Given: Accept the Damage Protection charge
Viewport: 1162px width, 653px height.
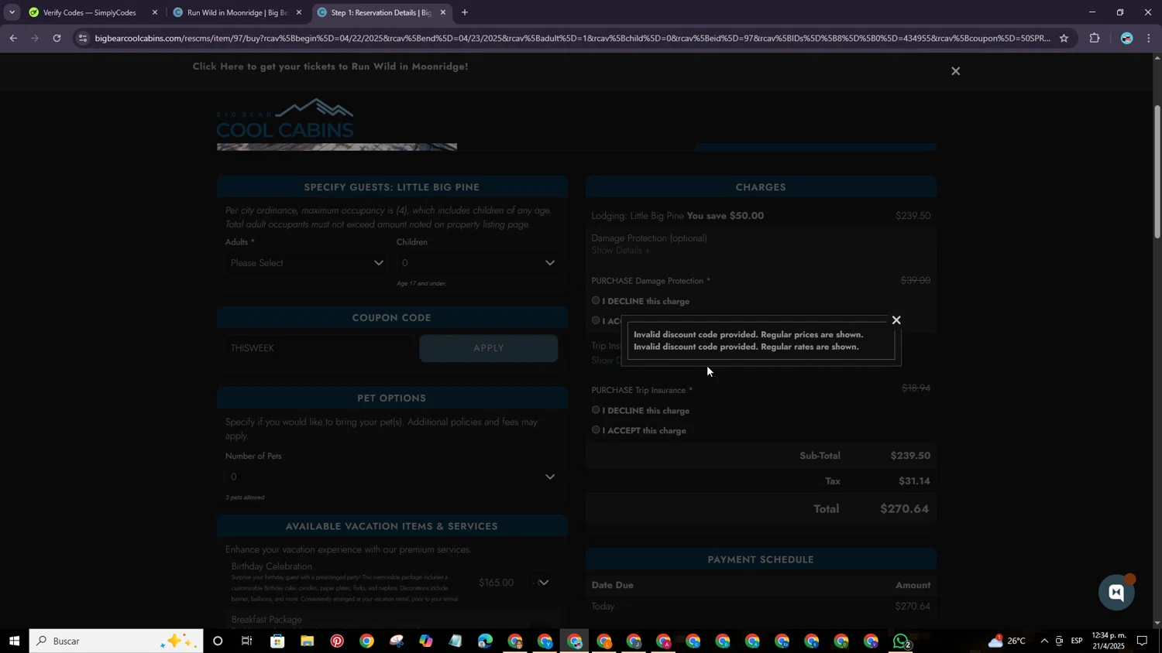Looking at the screenshot, I should tap(596, 320).
